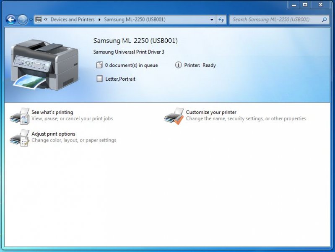
Task: Click the greyed Forward navigation arrow
Action: (23, 20)
